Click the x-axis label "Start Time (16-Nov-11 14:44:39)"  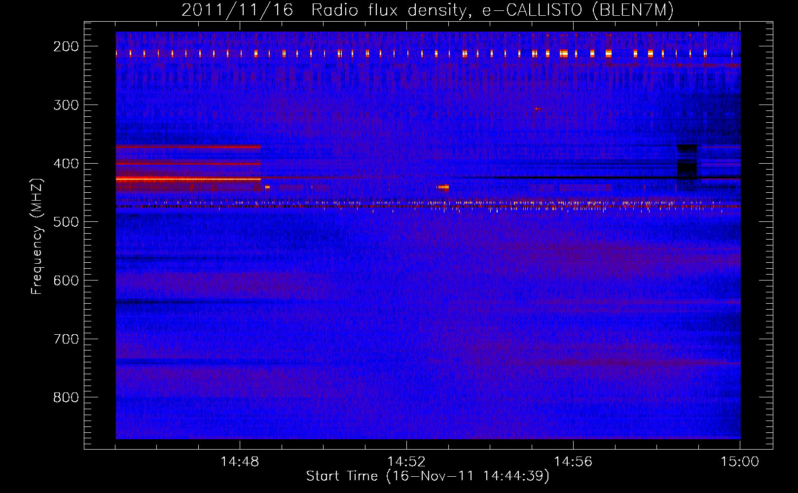coord(428,476)
